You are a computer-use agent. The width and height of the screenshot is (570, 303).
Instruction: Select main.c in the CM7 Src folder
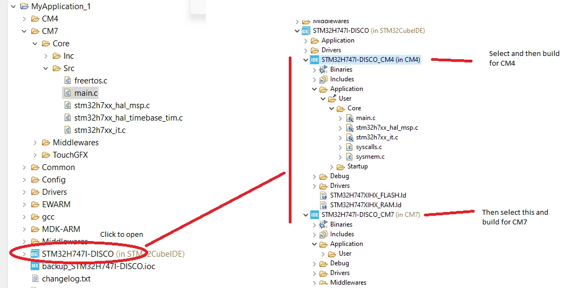pyautogui.click(x=86, y=93)
